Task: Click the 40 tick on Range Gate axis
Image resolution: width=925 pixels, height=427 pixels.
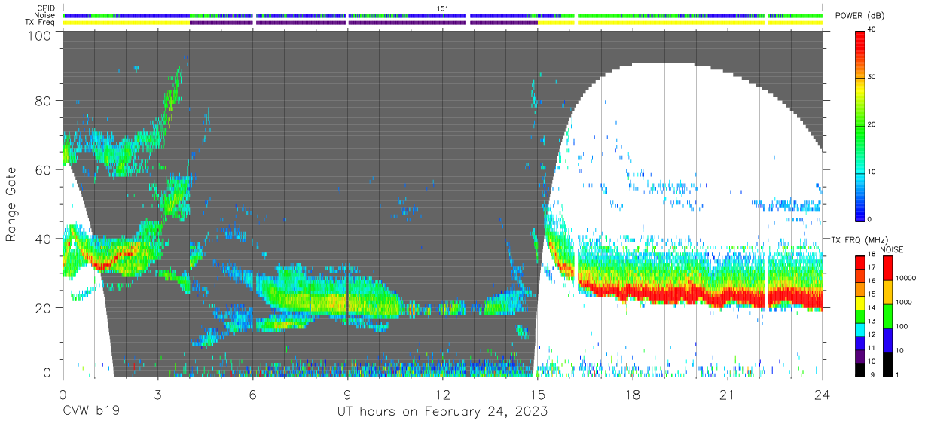Action: pos(43,239)
